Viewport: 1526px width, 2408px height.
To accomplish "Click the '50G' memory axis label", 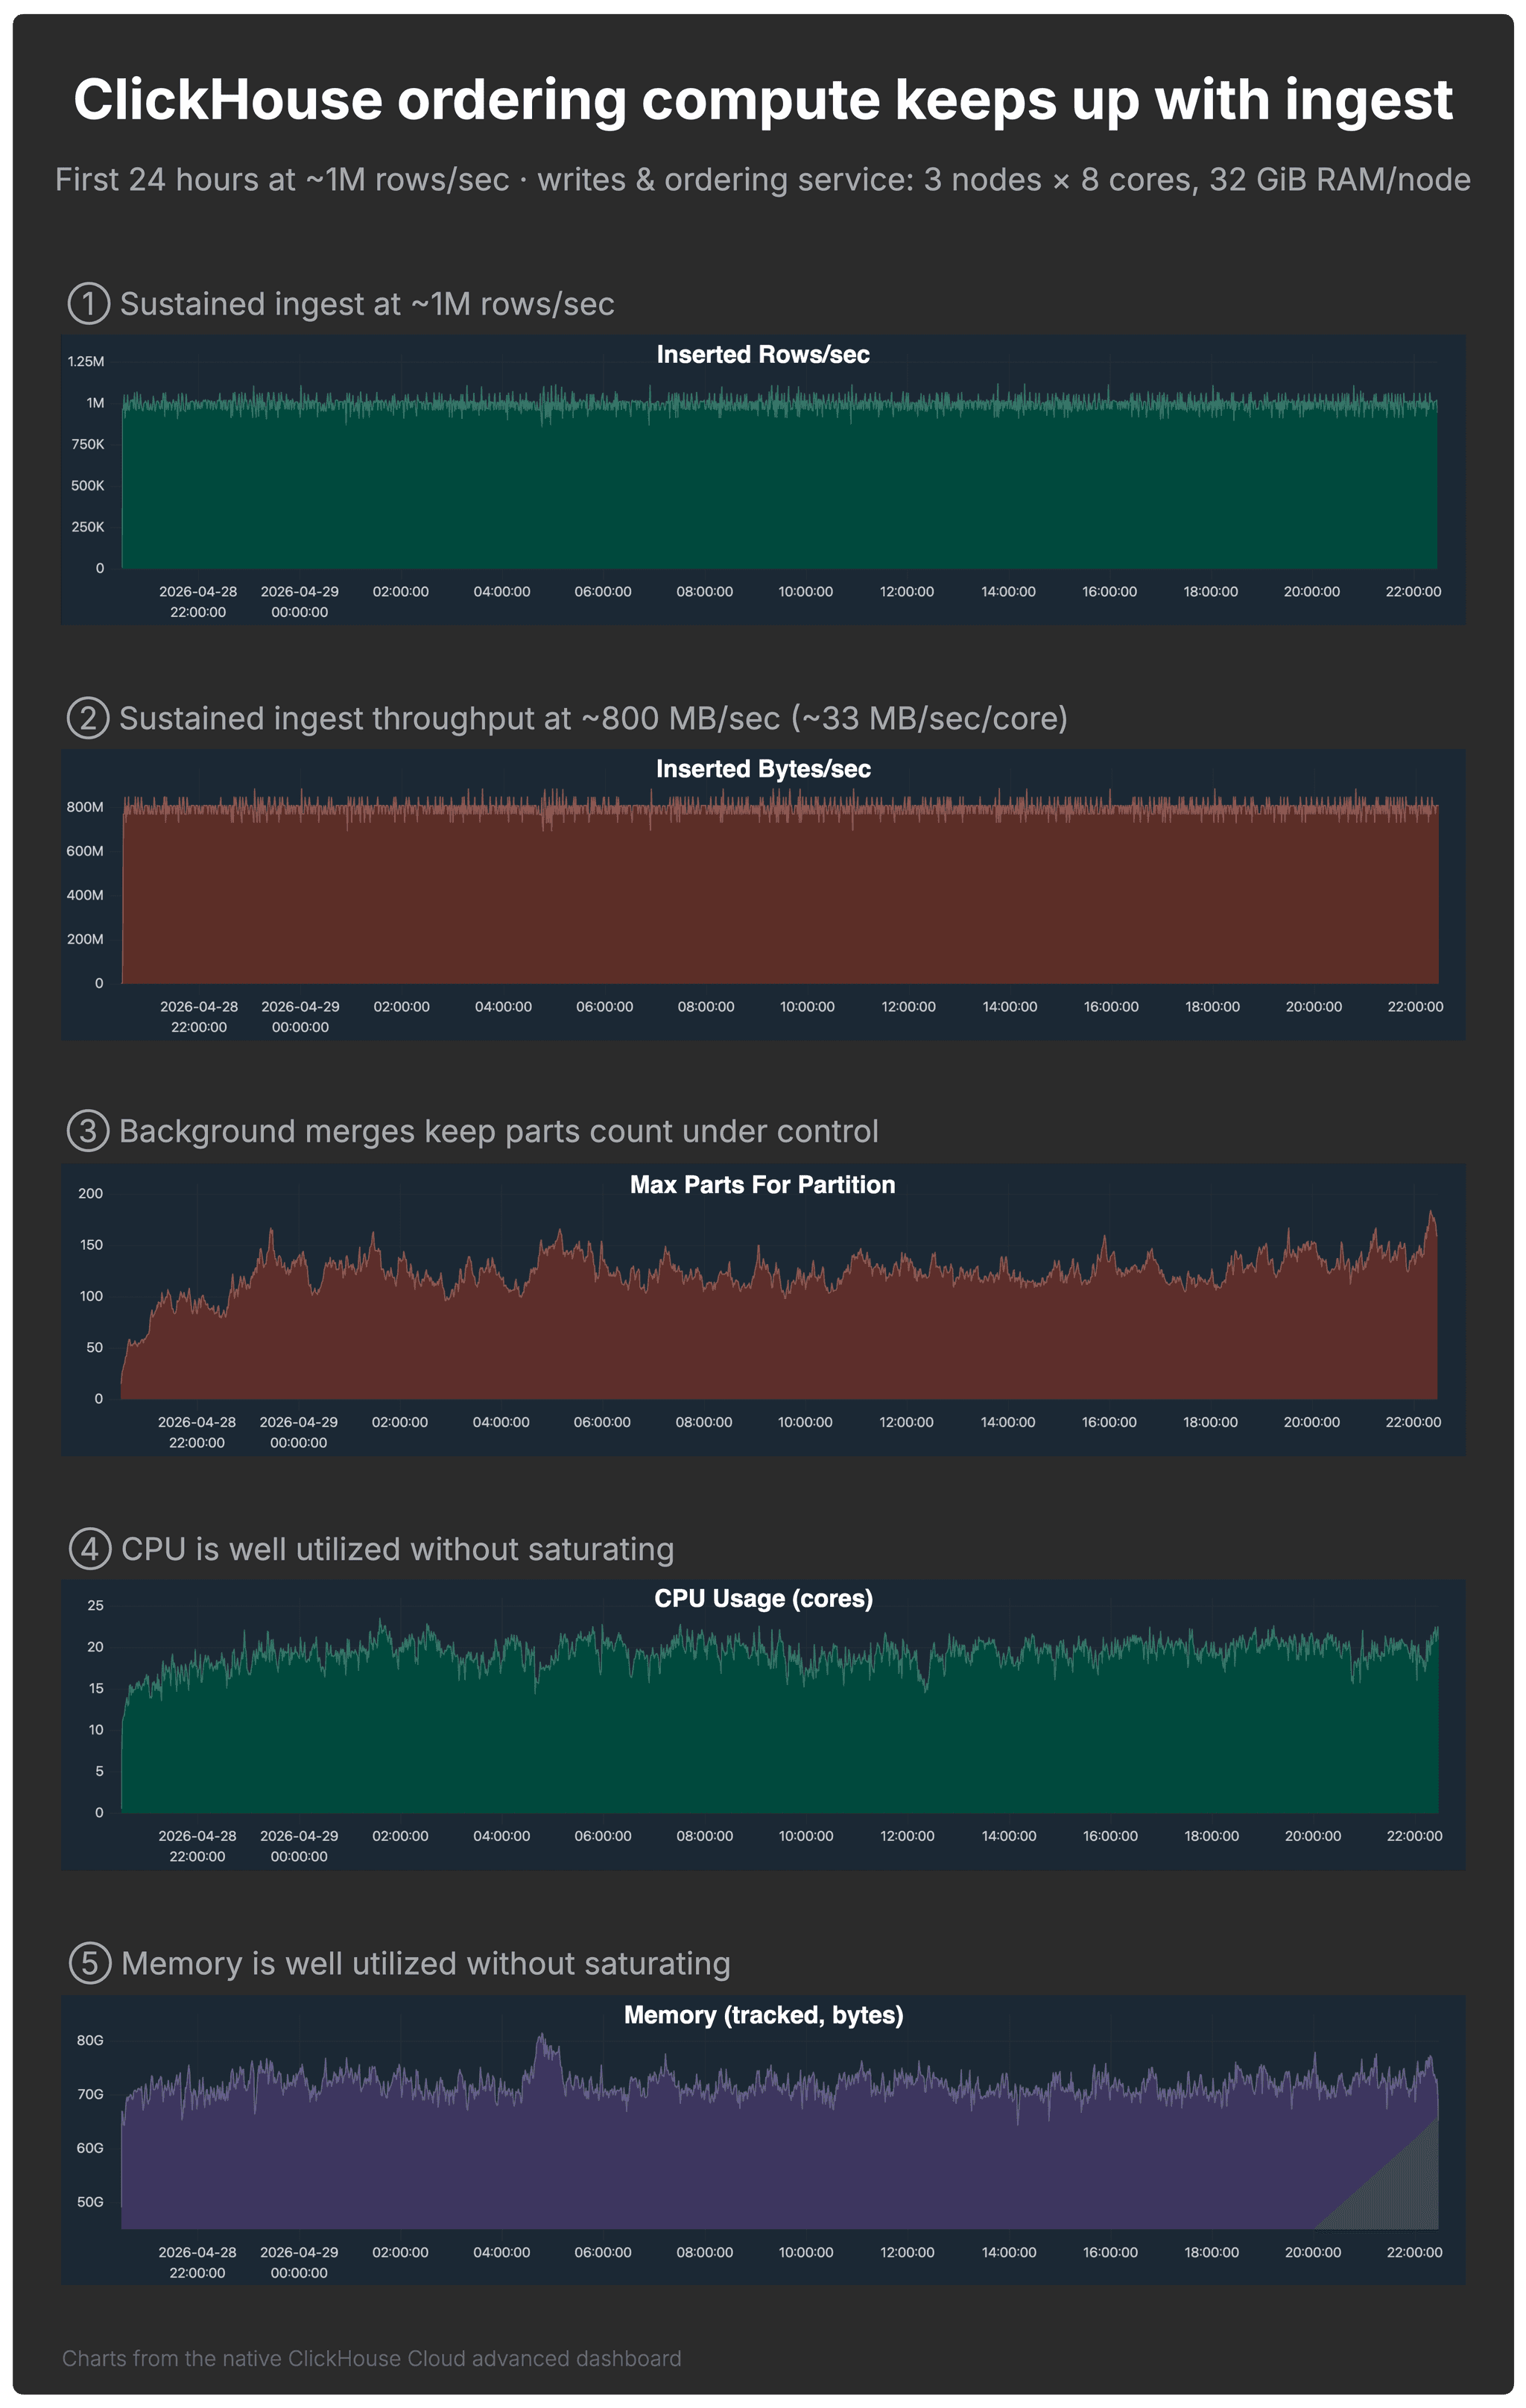I will pyautogui.click(x=90, y=2202).
